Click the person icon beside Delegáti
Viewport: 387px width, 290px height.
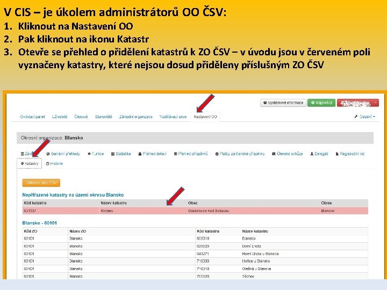coord(312,154)
